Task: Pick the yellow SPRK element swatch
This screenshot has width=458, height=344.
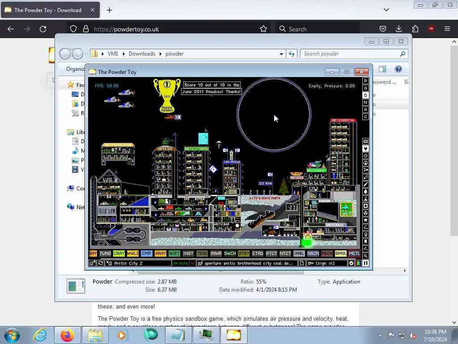Action: pyautogui.click(x=340, y=254)
